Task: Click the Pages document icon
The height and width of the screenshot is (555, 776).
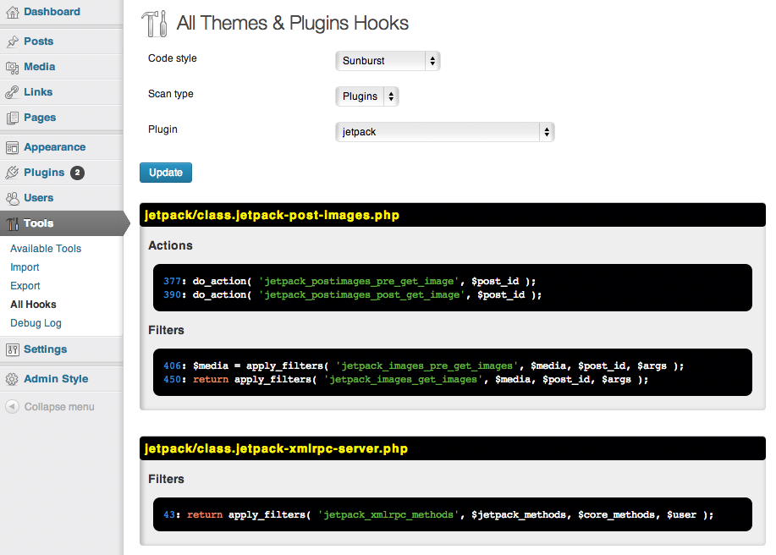Action: point(13,118)
